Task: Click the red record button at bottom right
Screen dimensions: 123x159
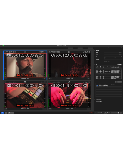Action: (x=121, y=113)
